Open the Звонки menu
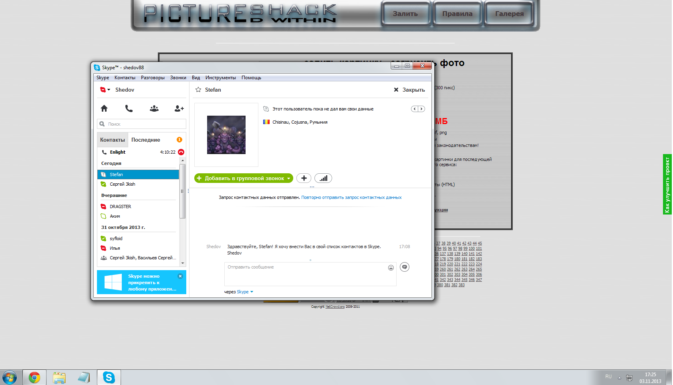 [x=178, y=78]
